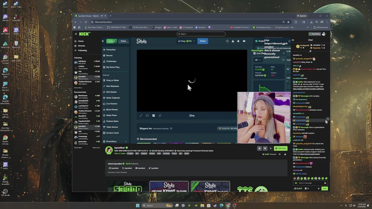The image size is (372, 209).
Task: Open the Stake chat bubble icon
Action: click(x=244, y=41)
